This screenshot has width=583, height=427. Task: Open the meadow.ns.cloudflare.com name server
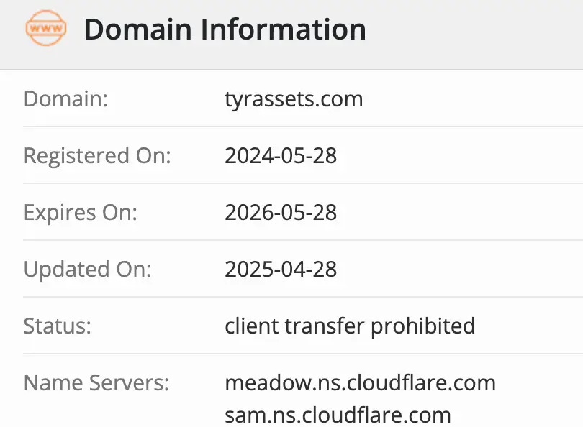[360, 383]
